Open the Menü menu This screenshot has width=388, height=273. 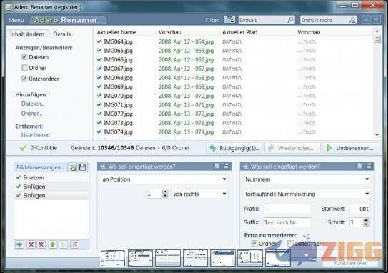click(x=16, y=20)
